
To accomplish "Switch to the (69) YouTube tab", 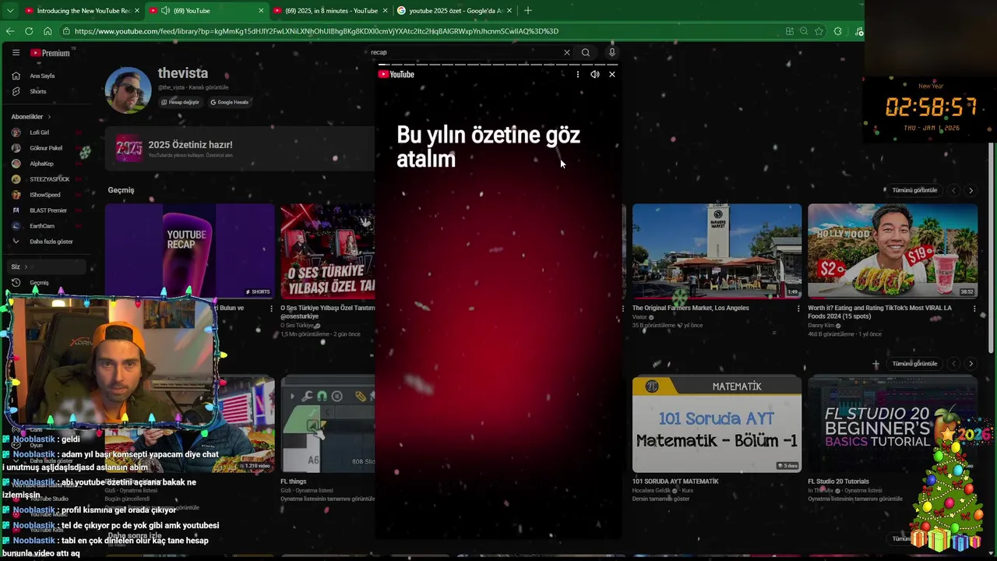I will coord(206,11).
